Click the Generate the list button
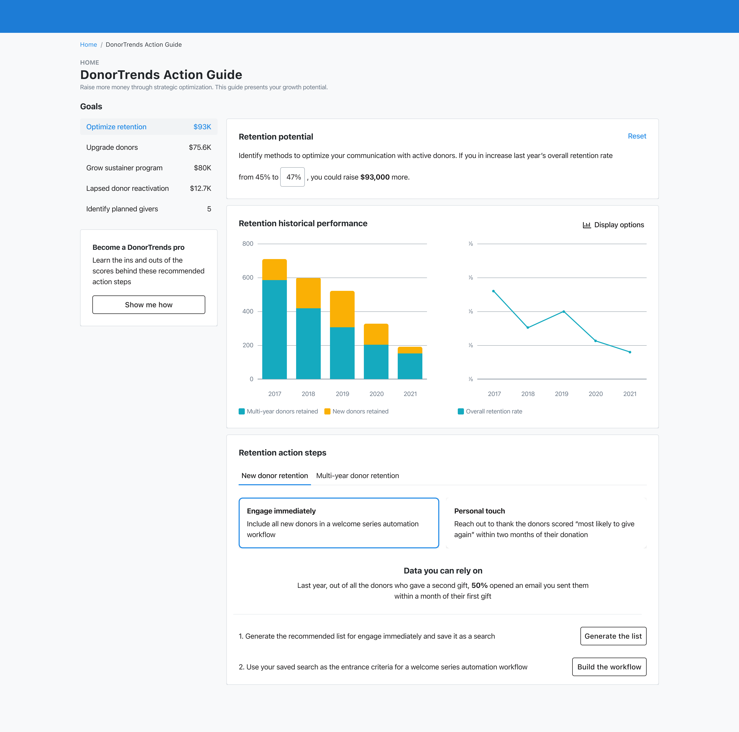739x732 pixels. [613, 636]
